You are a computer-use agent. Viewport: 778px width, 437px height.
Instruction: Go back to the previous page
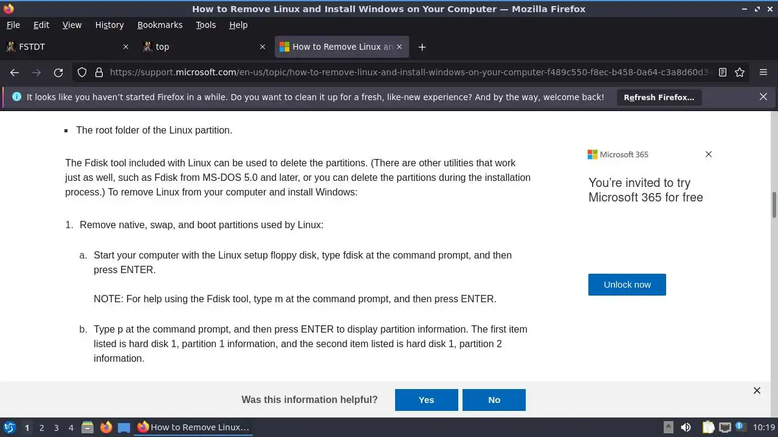click(x=15, y=72)
